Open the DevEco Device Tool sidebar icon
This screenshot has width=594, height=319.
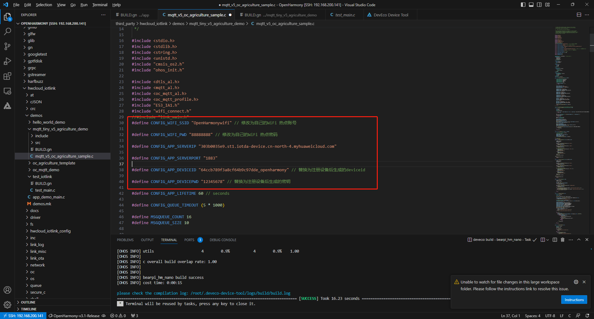(x=7, y=106)
